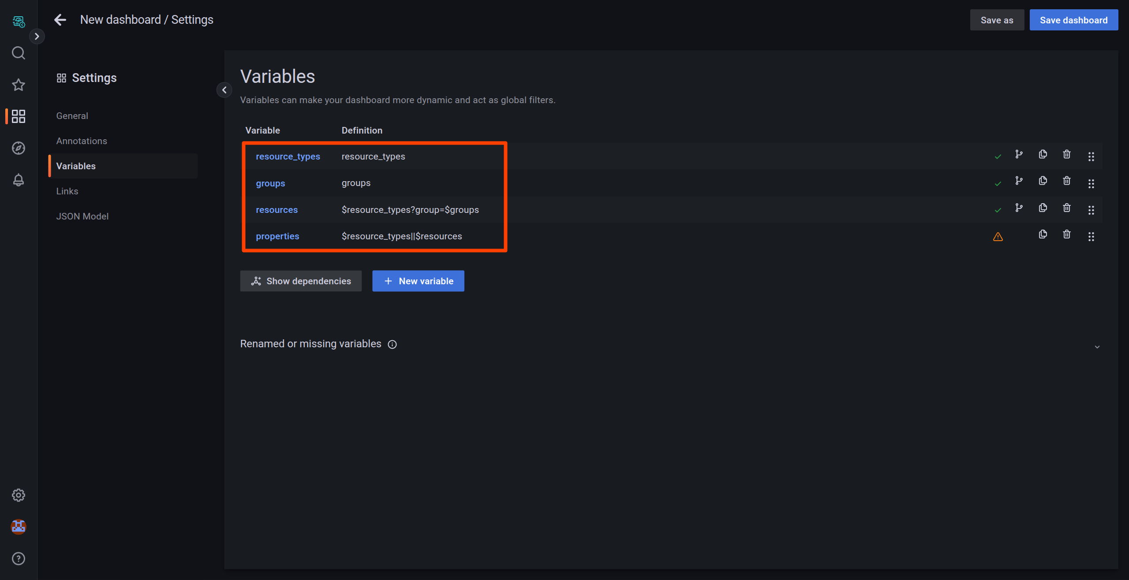Click the New variable button
Screen dimensions: 1129x580
[418, 281]
